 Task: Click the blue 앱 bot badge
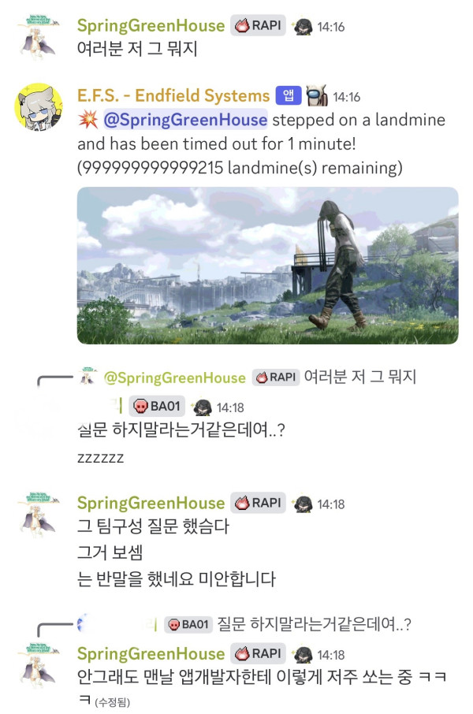[x=289, y=95]
